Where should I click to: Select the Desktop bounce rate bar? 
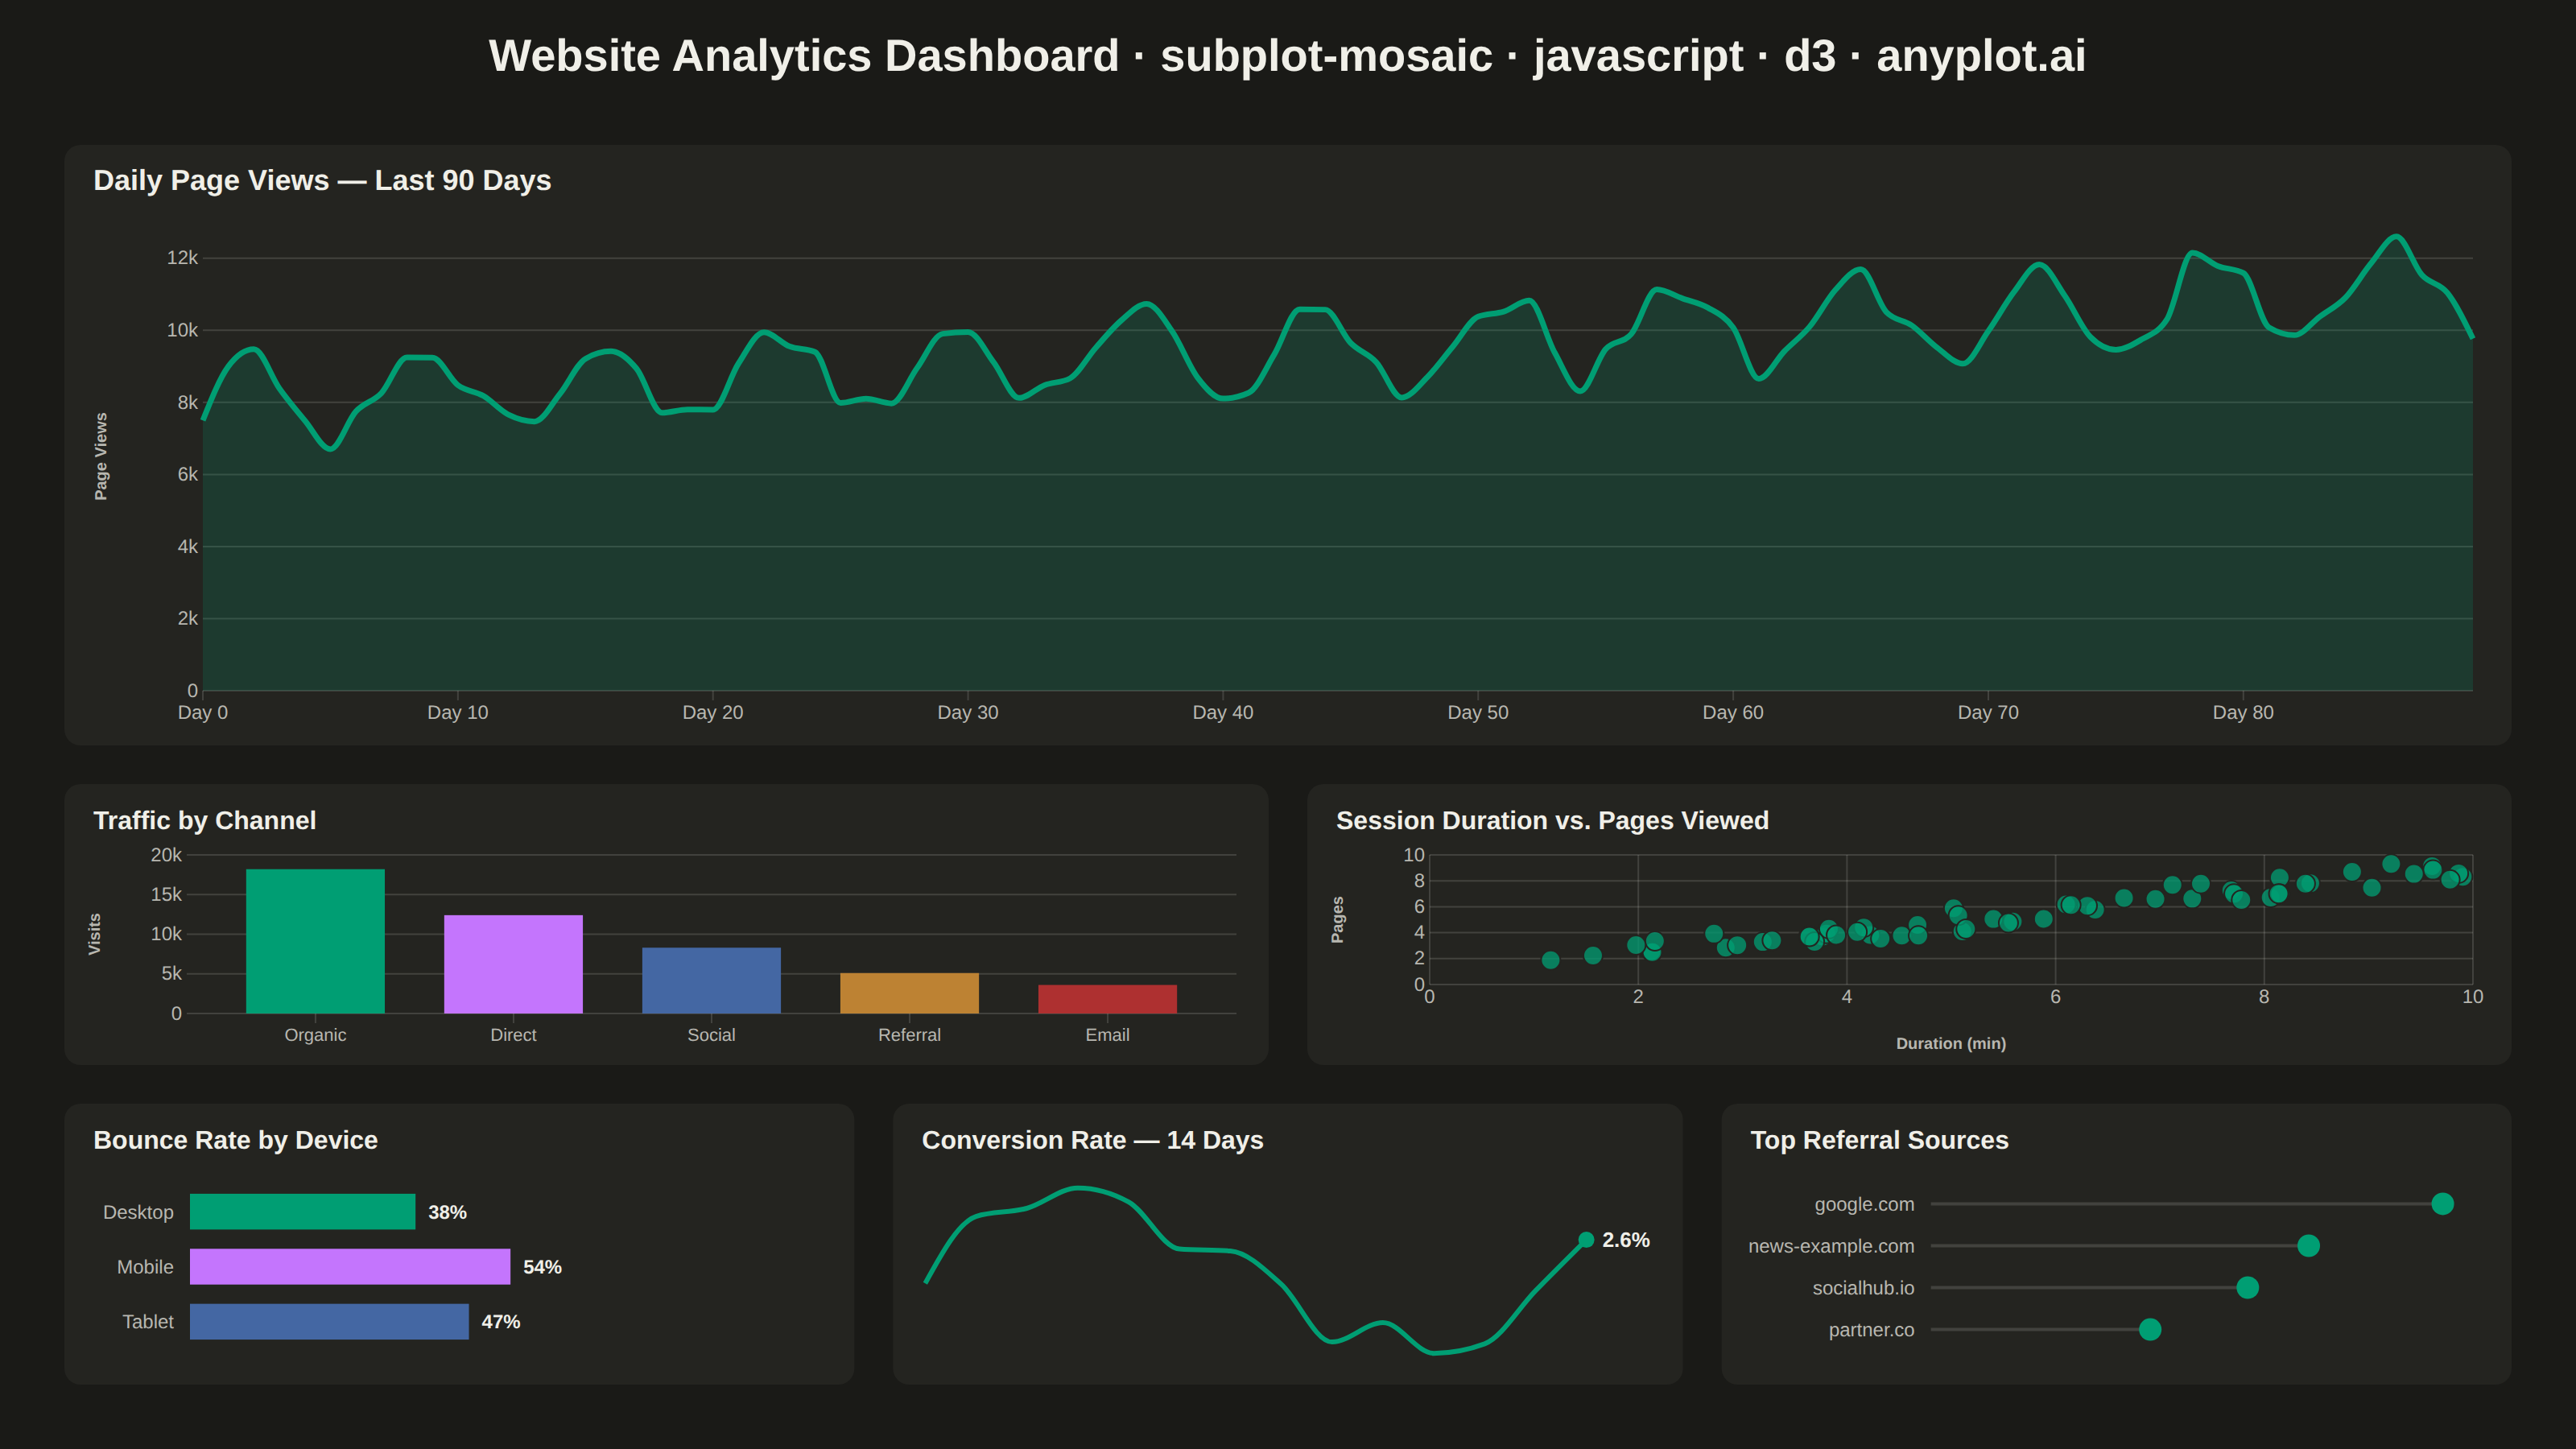click(302, 1212)
